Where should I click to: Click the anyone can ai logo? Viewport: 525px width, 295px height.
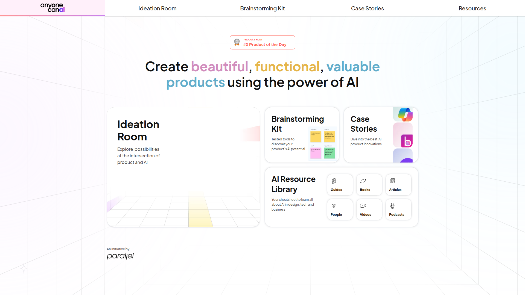pyautogui.click(x=52, y=8)
